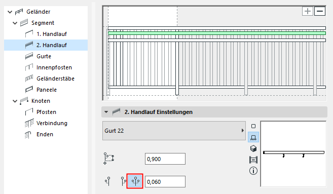Click the 2. Handlauf Einstellungen header icon
This screenshot has height=194, width=333.
coord(116,111)
